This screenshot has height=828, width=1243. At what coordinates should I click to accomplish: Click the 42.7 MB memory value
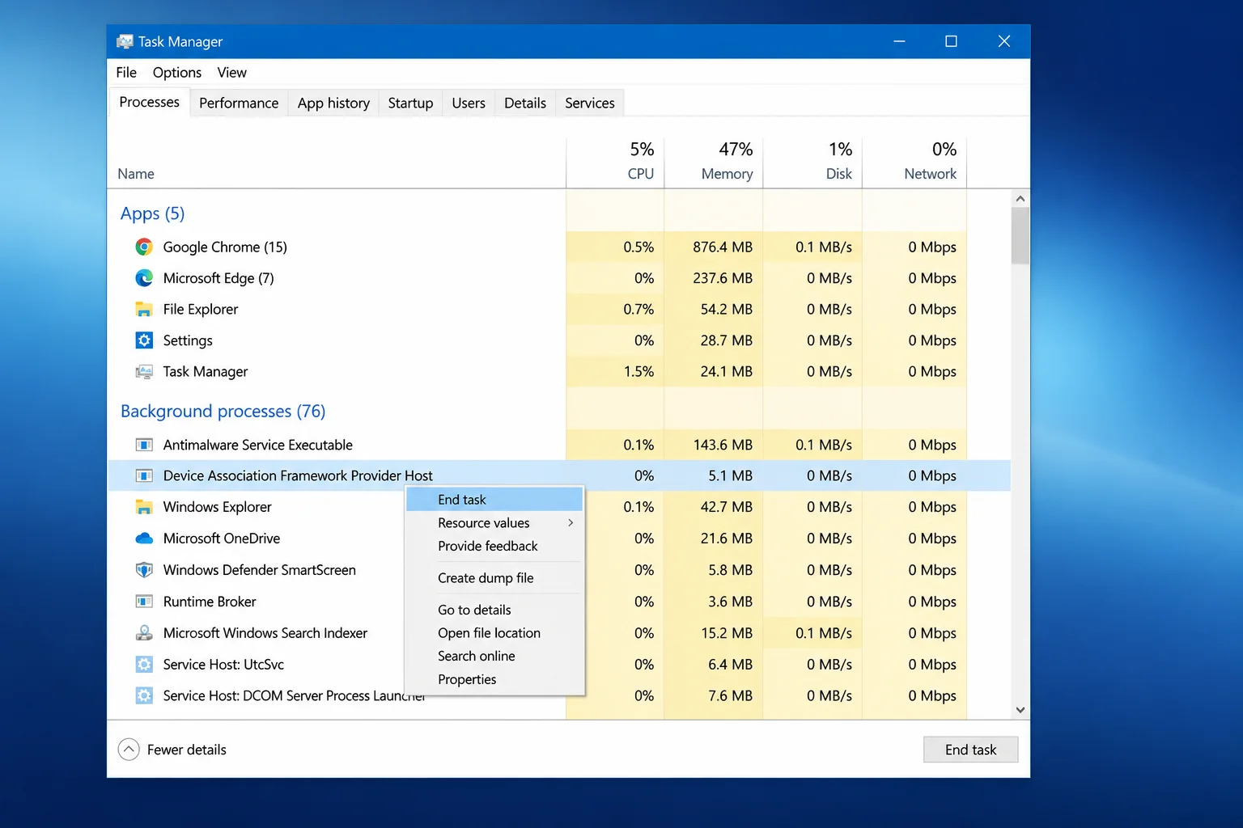click(x=727, y=507)
